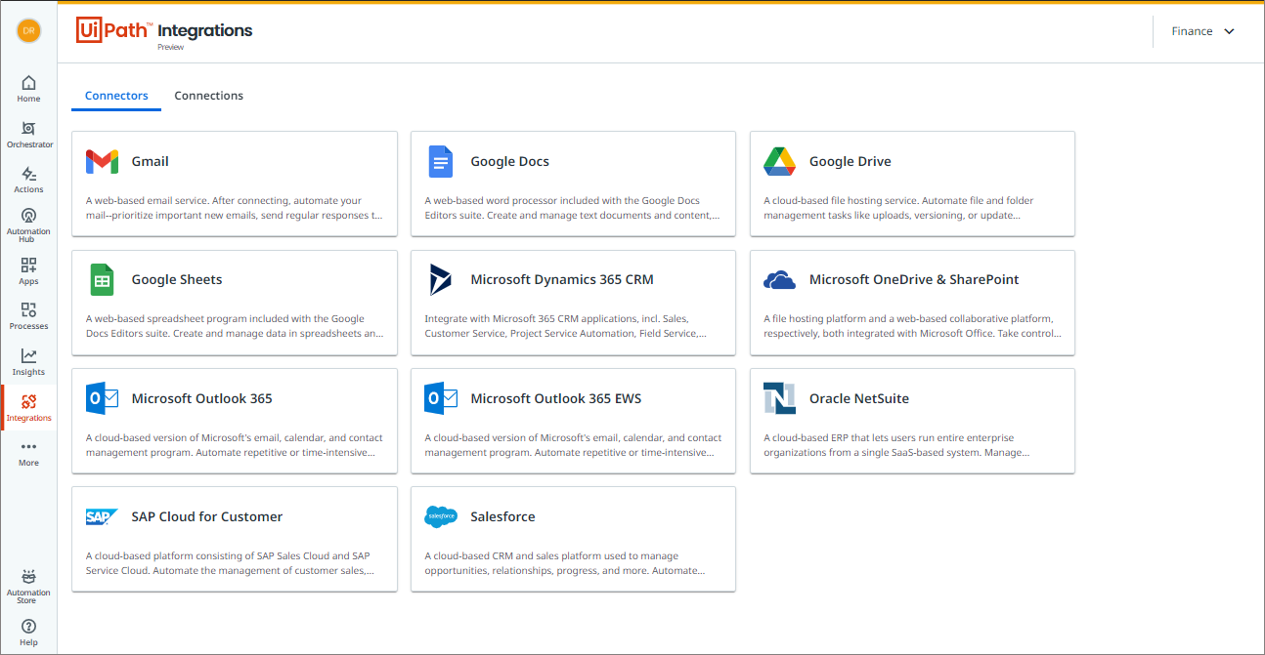Click the Apps sidebar icon
The height and width of the screenshot is (655, 1265).
click(x=28, y=270)
